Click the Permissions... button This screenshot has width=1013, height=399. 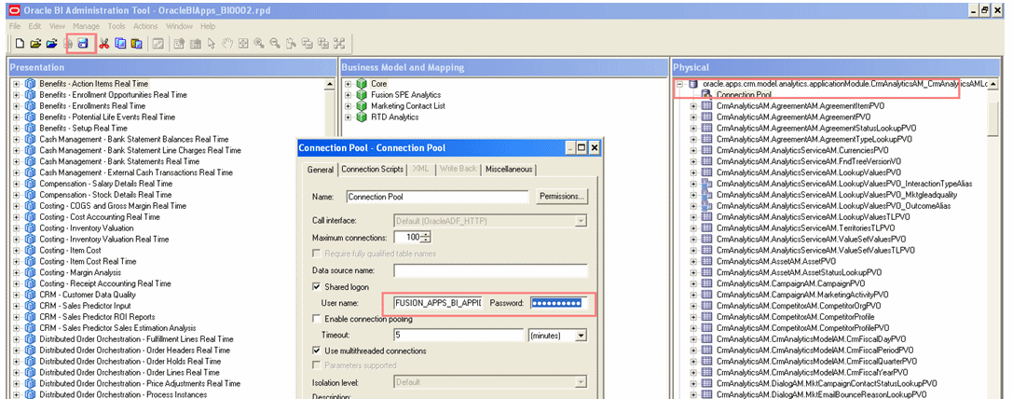pyautogui.click(x=561, y=196)
